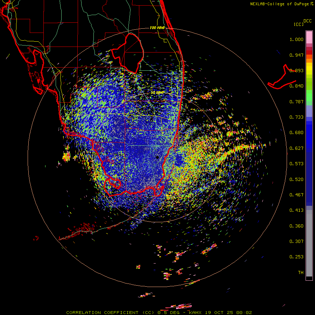The height and width of the screenshot is (315, 315).
Task: Select the 0.307 scale value
Action: click(296, 241)
